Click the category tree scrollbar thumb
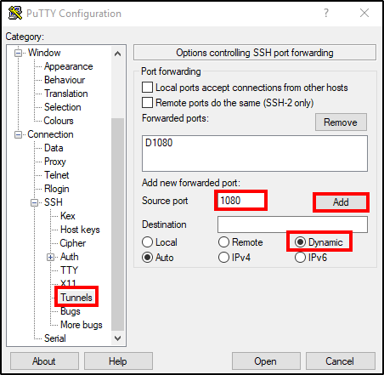The width and height of the screenshot is (384, 375). 117,224
